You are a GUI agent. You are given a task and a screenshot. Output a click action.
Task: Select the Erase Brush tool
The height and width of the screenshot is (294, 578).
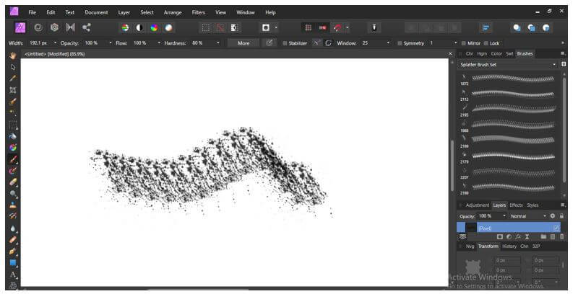[13, 182]
